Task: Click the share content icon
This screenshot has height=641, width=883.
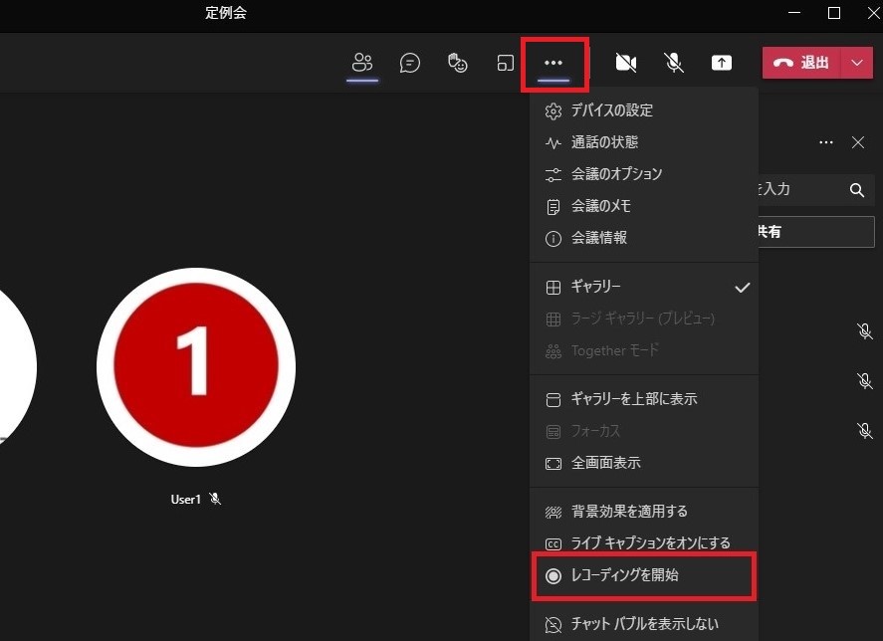Action: [722, 63]
